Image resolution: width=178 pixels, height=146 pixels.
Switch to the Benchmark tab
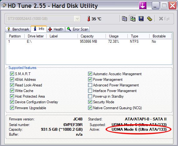coord(18,29)
